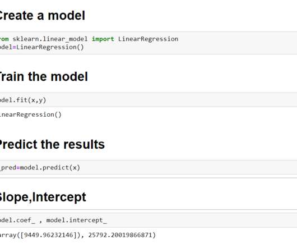The image size is (297, 248).
Task: Click the model=LinearRegression() code line
Action: (41, 47)
